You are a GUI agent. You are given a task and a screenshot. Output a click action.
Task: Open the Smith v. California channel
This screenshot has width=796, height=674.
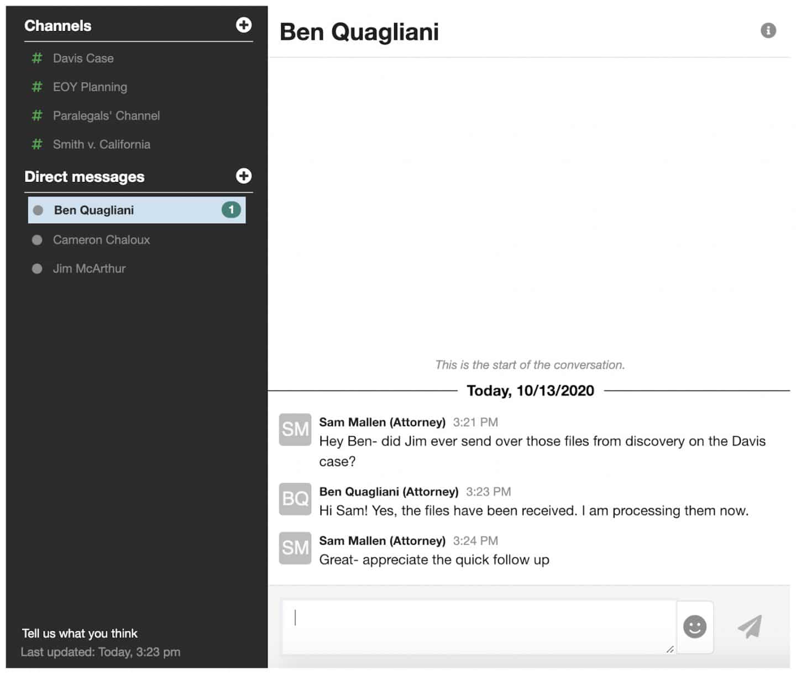click(102, 144)
